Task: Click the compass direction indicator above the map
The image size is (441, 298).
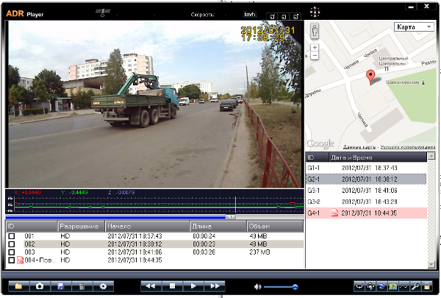Action: tap(315, 12)
